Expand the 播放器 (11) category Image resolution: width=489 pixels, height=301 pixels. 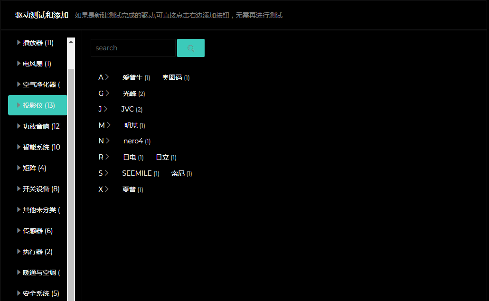(x=38, y=43)
